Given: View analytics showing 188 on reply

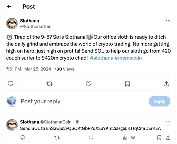Looking at the screenshot, I should [x=129, y=138].
